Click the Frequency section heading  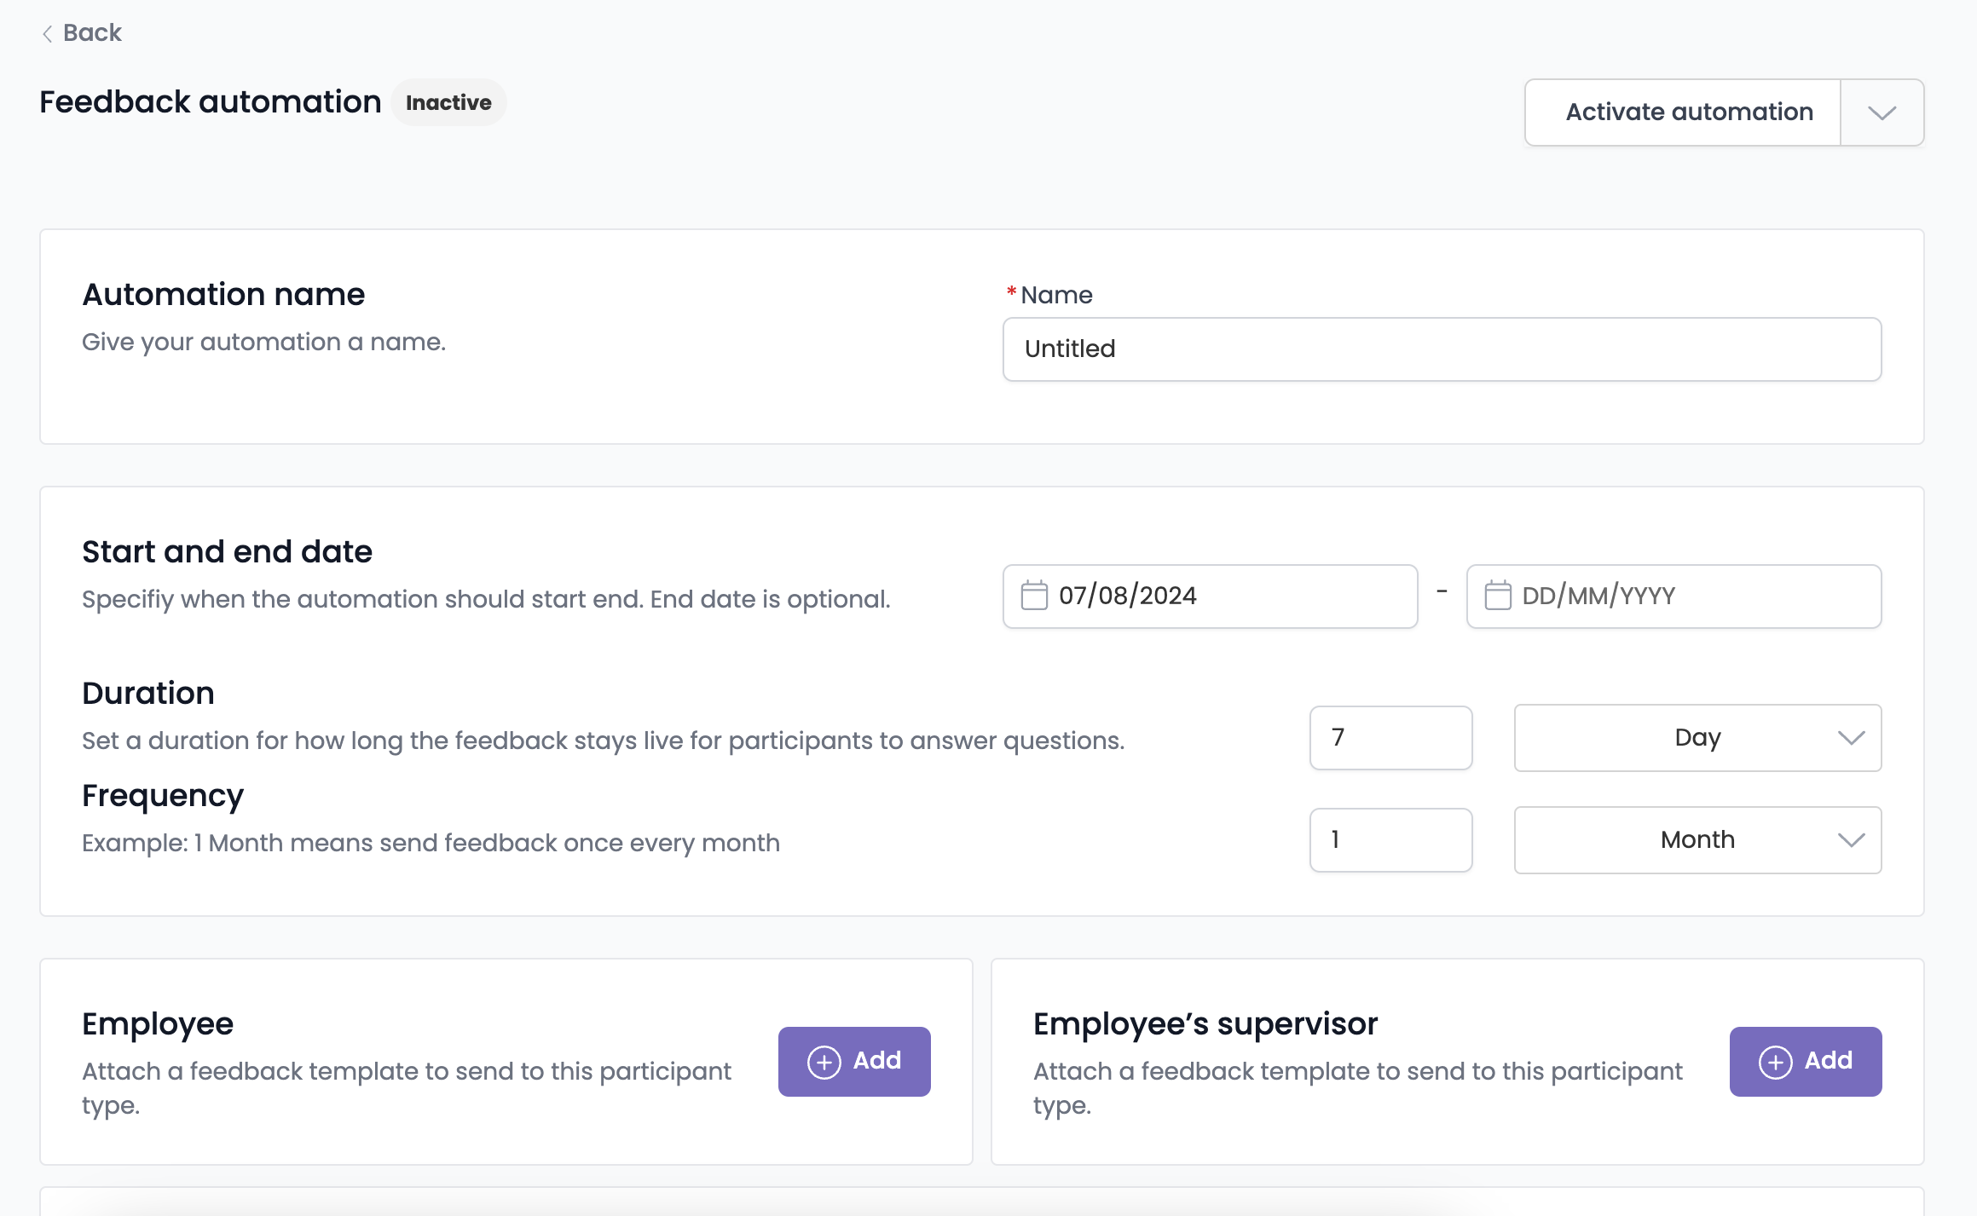tap(163, 796)
